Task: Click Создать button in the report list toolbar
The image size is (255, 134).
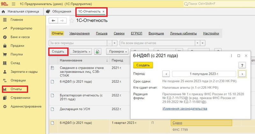Action: coord(58,52)
